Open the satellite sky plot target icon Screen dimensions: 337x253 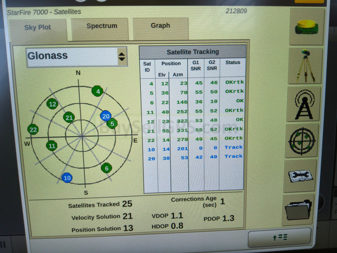pos(302,141)
